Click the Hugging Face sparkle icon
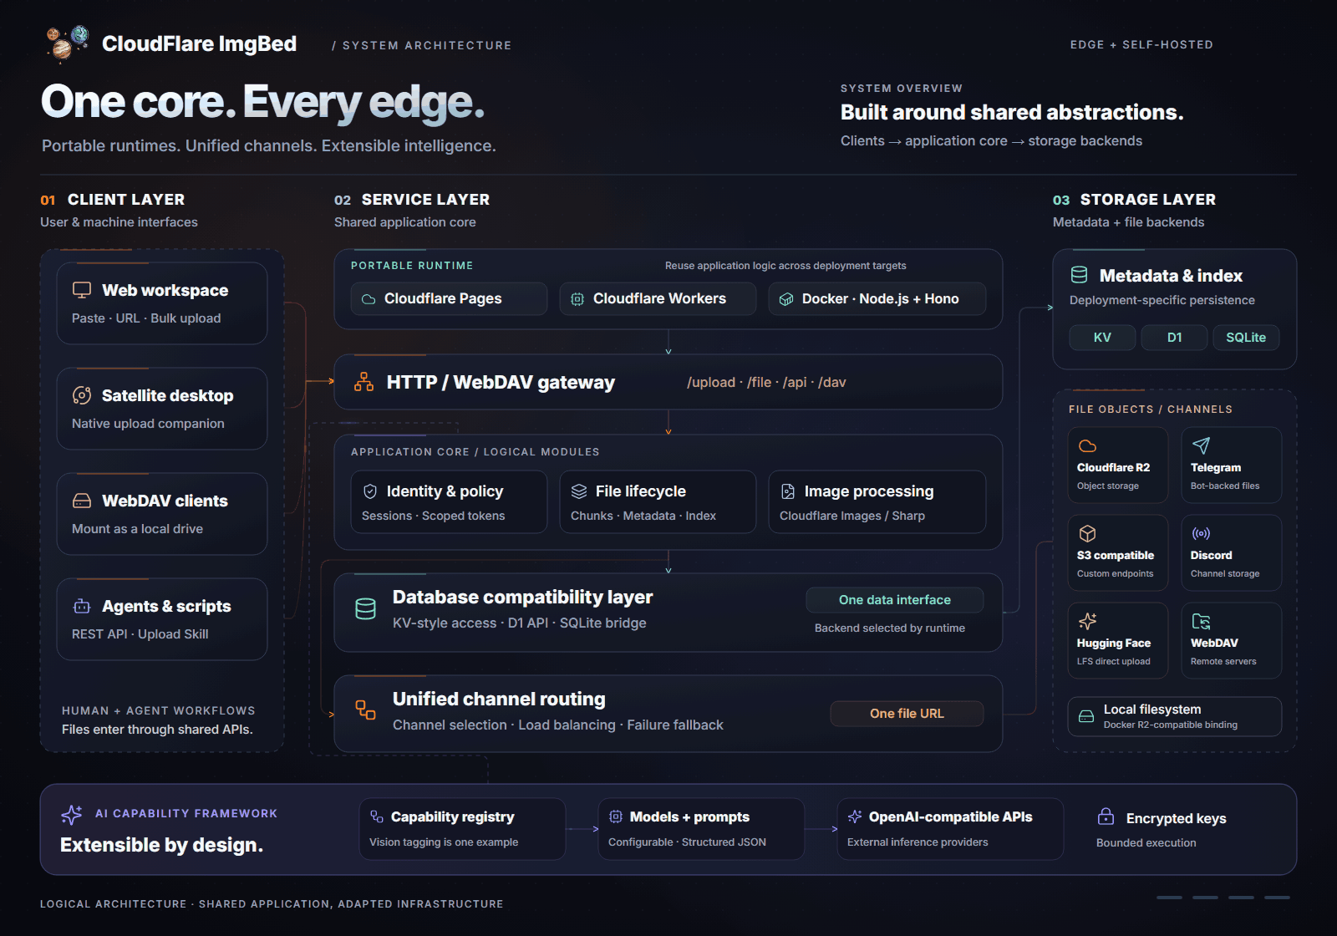The height and width of the screenshot is (936, 1337). [1087, 621]
